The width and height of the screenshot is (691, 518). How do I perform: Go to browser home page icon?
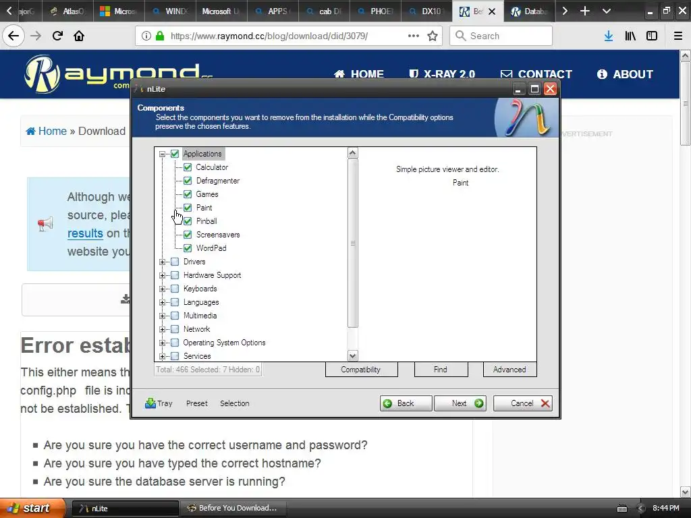pyautogui.click(x=79, y=36)
